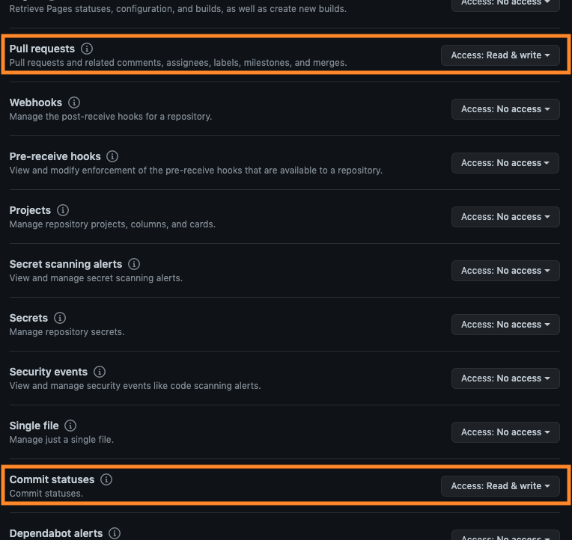The width and height of the screenshot is (572, 540).
Task: Expand Secret scanning alerts access menu
Action: tap(505, 271)
